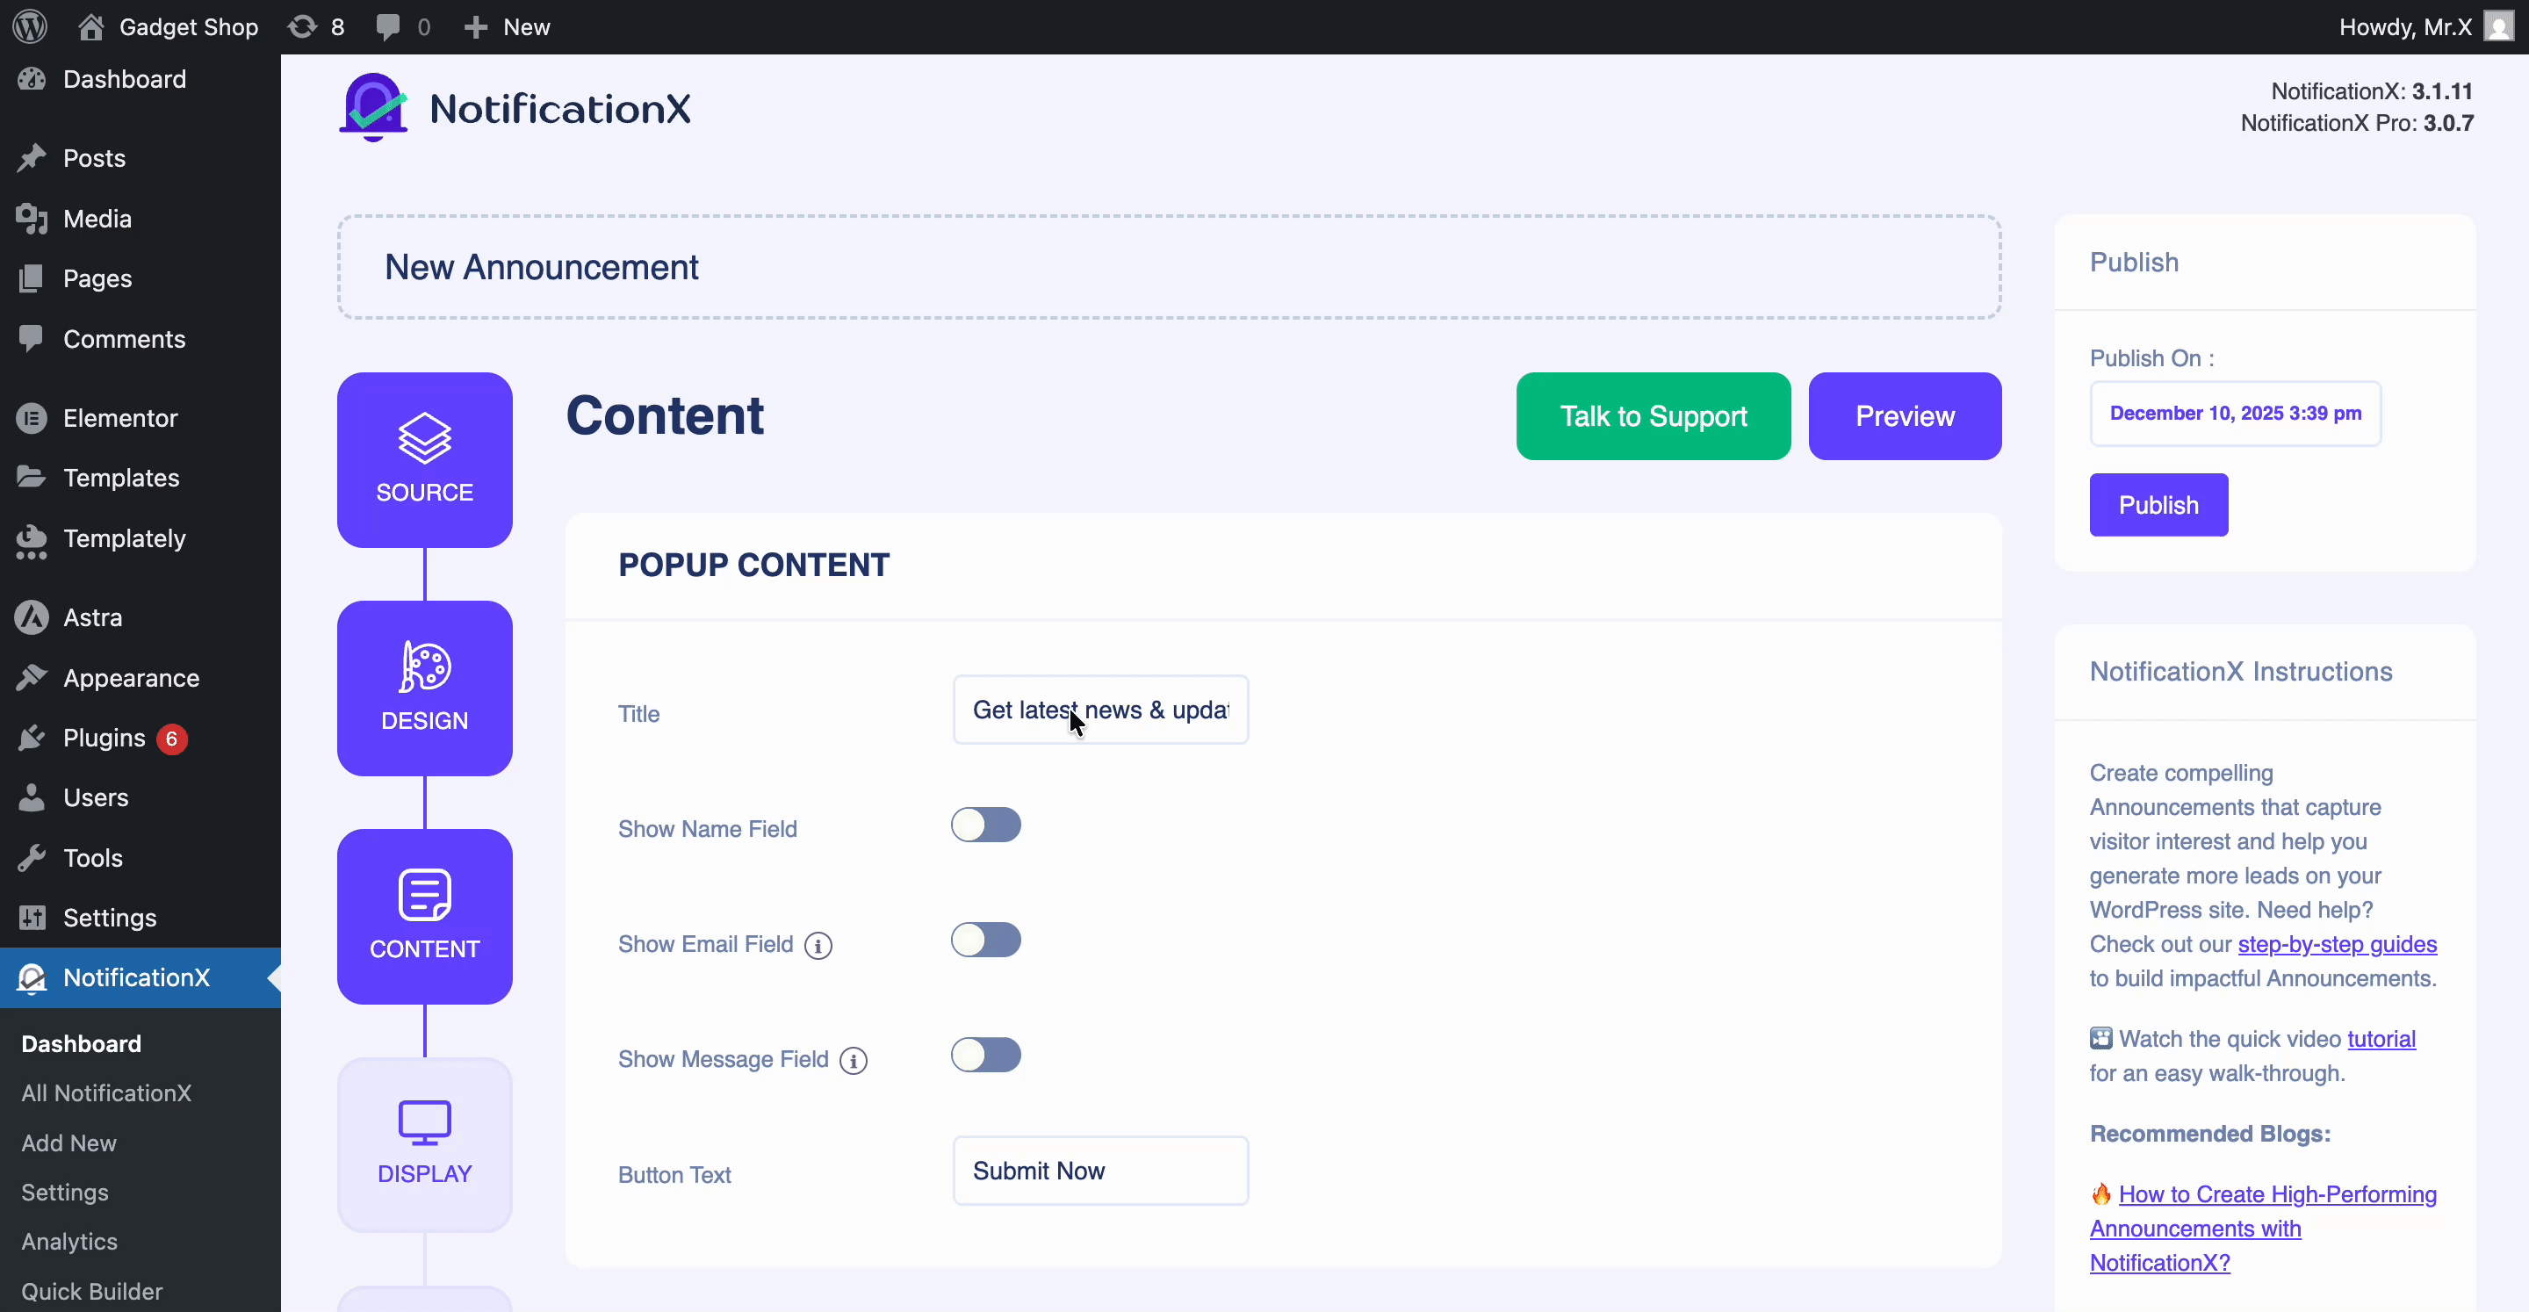Click the New menu in the admin bar
Viewport: 2529px width, 1312px height.
pos(507,25)
